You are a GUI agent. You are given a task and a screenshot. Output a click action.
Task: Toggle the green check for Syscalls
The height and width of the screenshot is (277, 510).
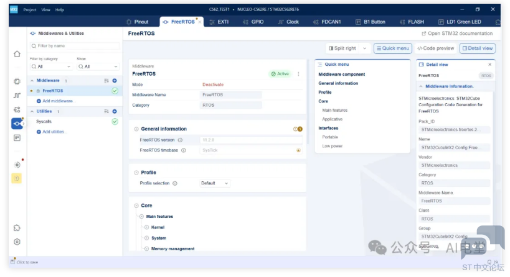coord(115,122)
